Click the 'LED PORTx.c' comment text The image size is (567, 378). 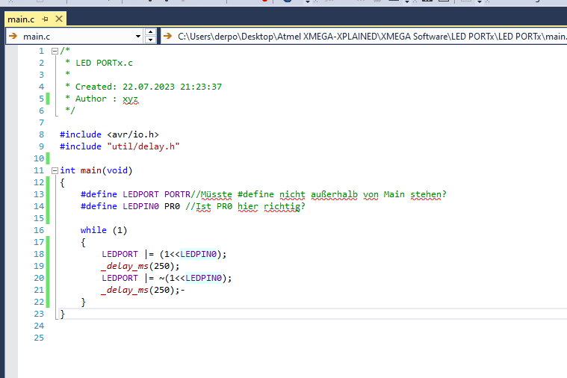(x=104, y=63)
